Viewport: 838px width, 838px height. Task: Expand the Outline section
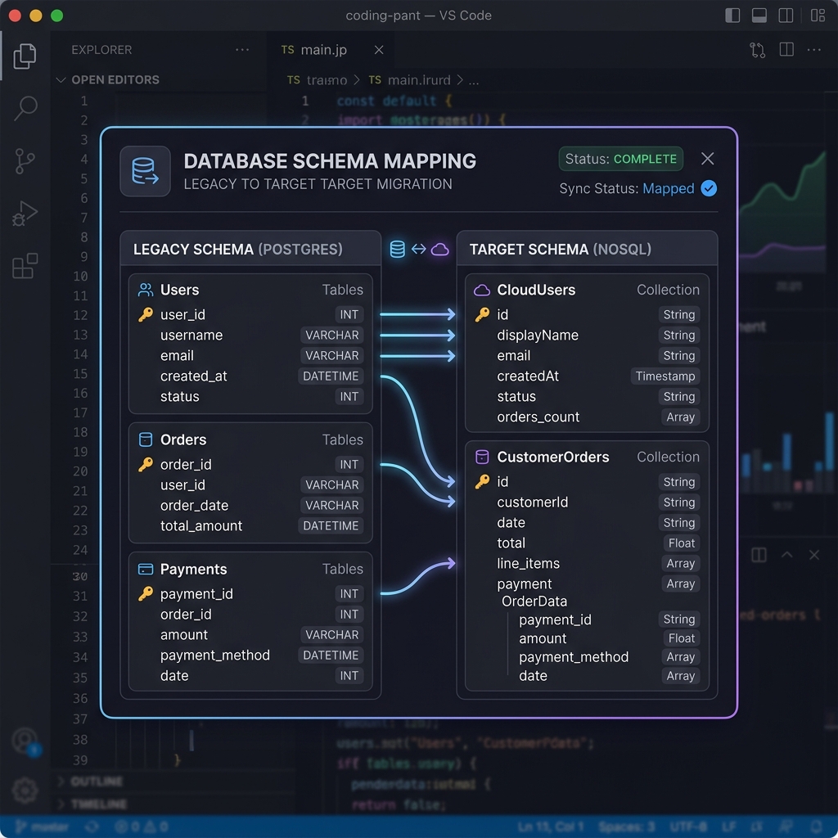pyautogui.click(x=61, y=781)
